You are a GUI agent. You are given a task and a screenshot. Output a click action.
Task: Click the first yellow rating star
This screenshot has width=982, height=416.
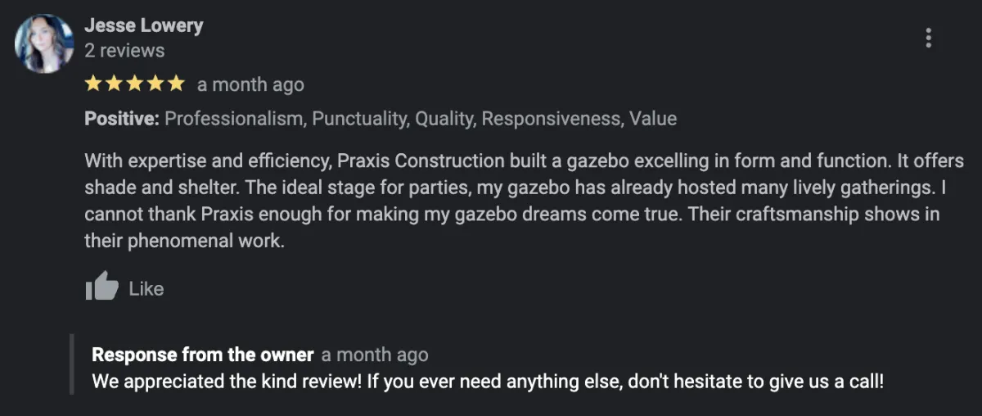93,84
